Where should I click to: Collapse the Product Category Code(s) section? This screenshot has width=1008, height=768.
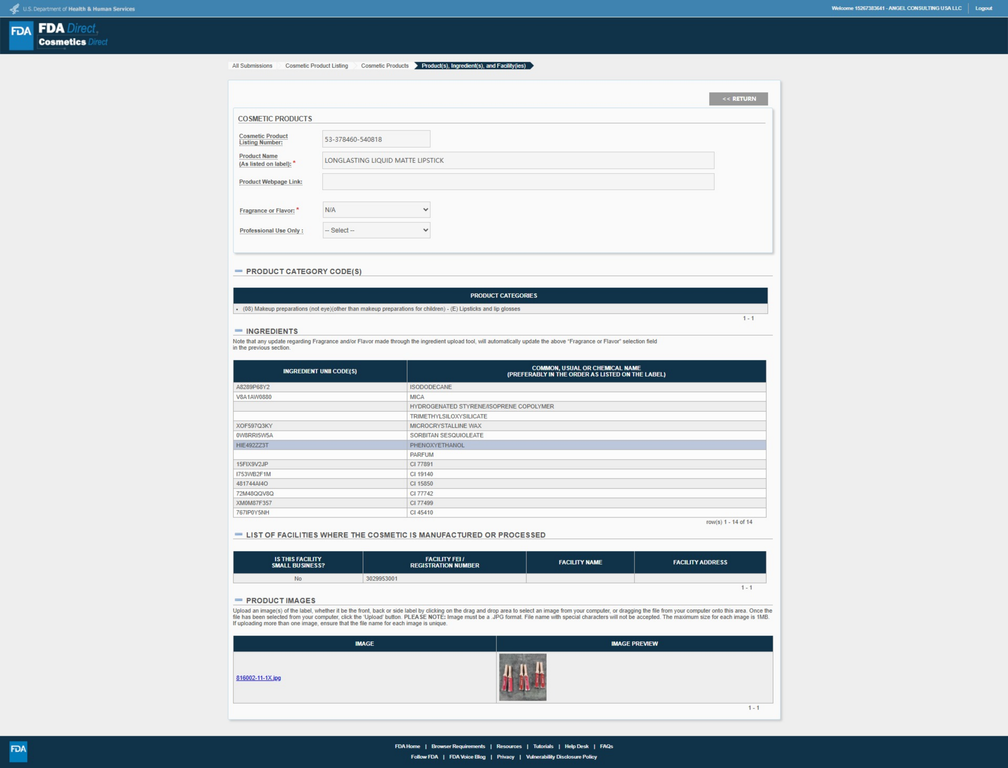click(x=238, y=271)
